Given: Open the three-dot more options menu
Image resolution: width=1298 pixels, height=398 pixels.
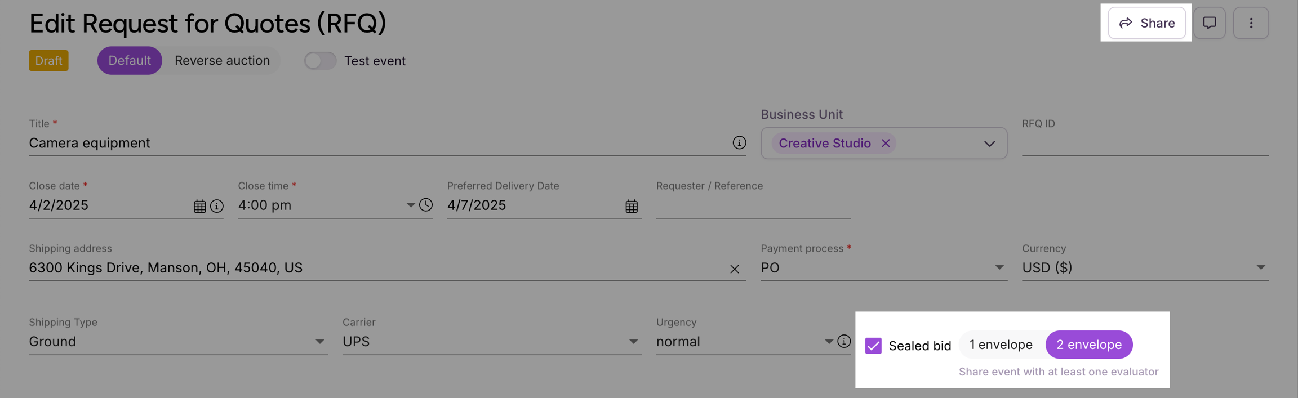Looking at the screenshot, I should point(1251,23).
